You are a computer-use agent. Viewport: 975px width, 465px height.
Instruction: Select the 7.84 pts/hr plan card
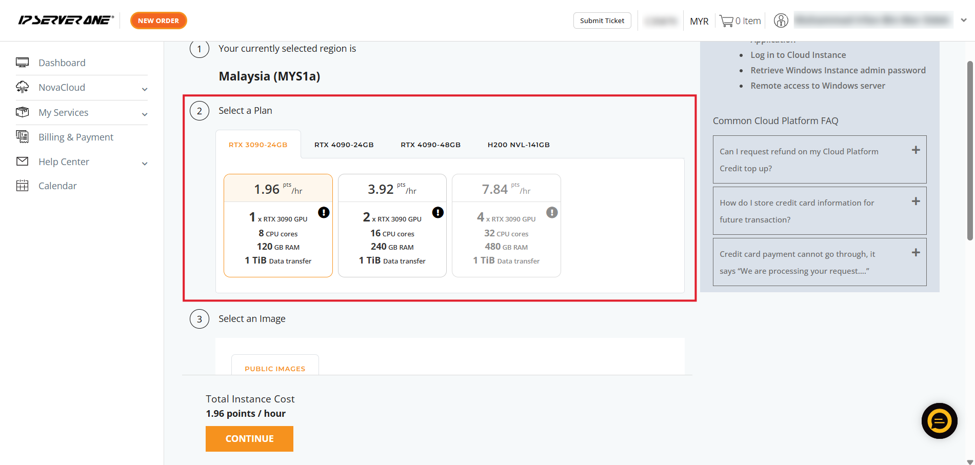tap(506, 226)
